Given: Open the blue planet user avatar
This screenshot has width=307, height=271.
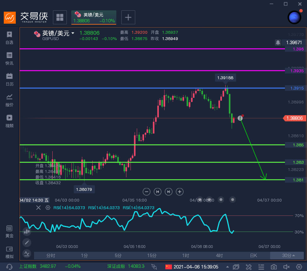Looking at the screenshot, I should point(294,17).
